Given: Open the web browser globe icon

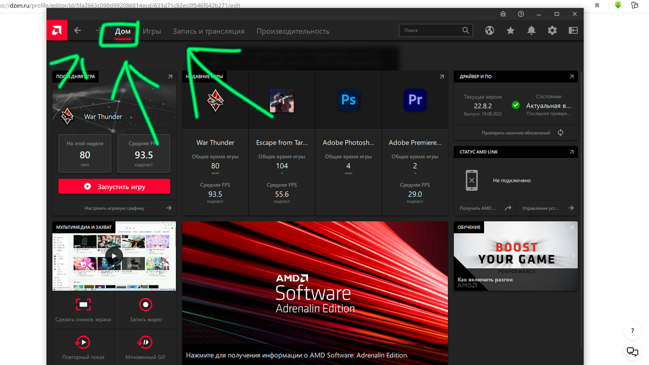Looking at the screenshot, I should (489, 31).
